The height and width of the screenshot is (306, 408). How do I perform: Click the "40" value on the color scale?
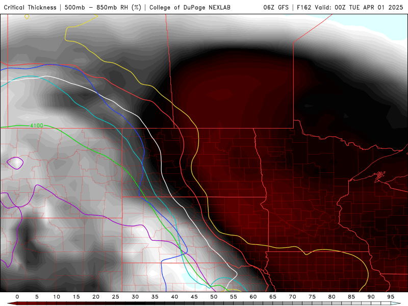(x=174, y=297)
